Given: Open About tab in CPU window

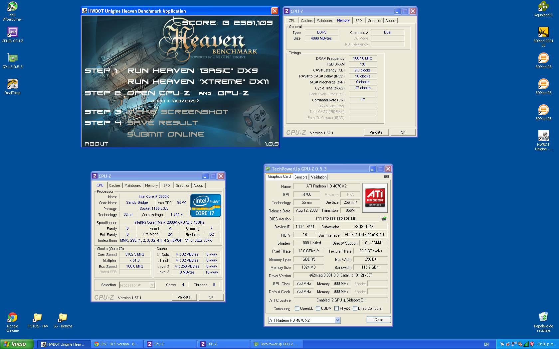Looking at the screenshot, I should click(x=198, y=185).
